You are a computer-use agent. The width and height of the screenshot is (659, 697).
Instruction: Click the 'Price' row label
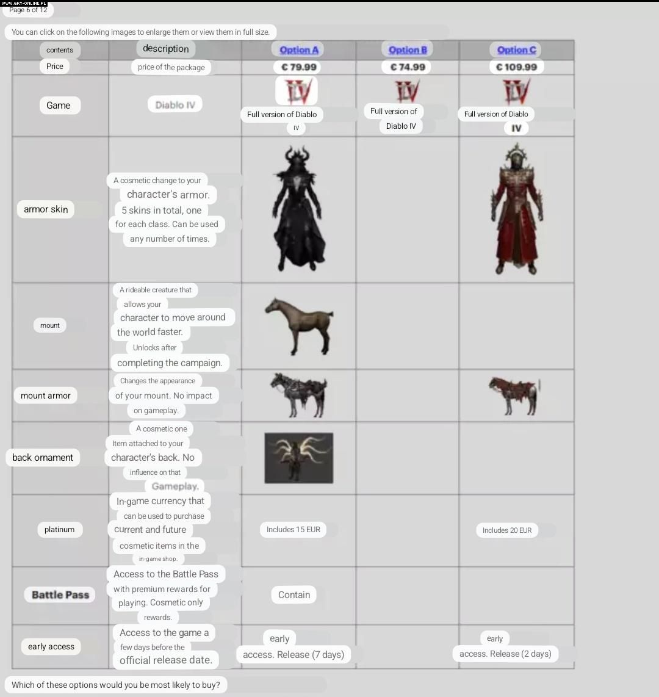(x=55, y=67)
